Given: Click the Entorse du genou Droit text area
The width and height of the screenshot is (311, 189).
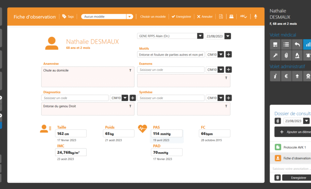Looking at the screenshot, I should click(x=88, y=109).
